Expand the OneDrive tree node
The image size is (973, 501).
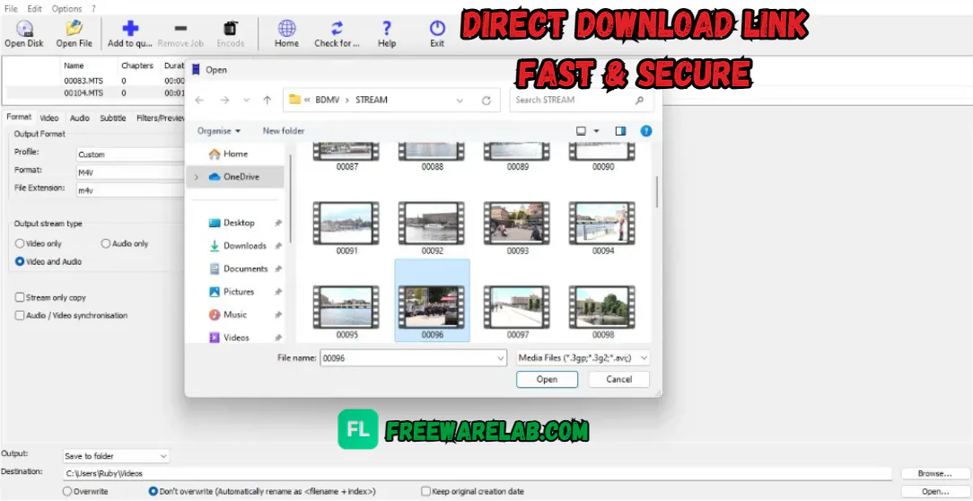pos(196,177)
